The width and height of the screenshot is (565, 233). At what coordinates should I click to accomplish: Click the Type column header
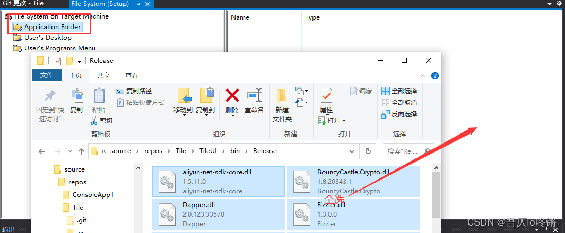312,17
